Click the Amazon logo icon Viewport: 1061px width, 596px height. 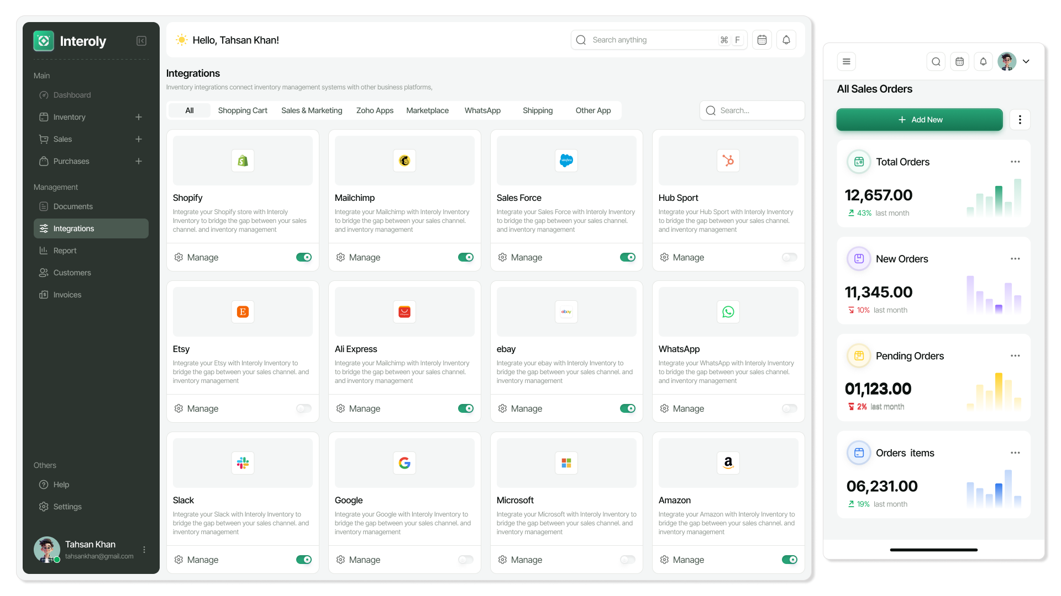click(x=728, y=463)
